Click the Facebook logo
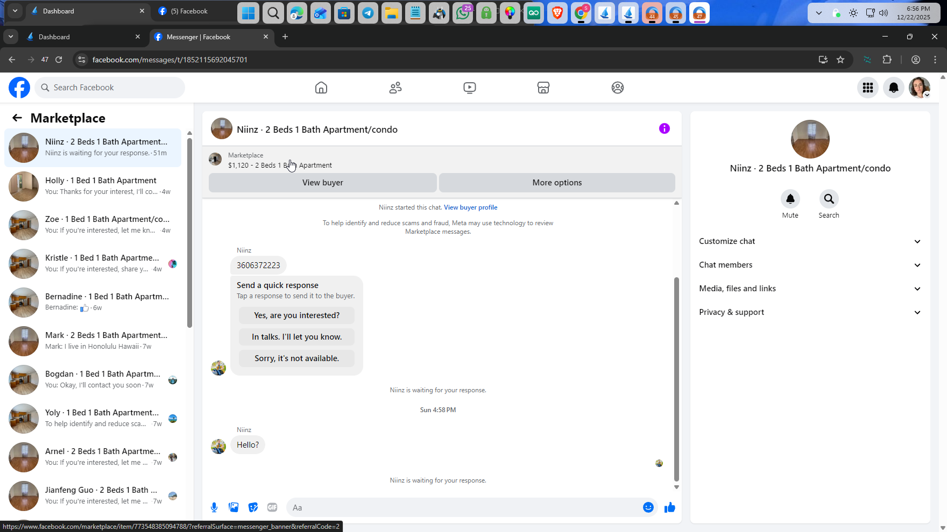The image size is (947, 532). pos(19,88)
